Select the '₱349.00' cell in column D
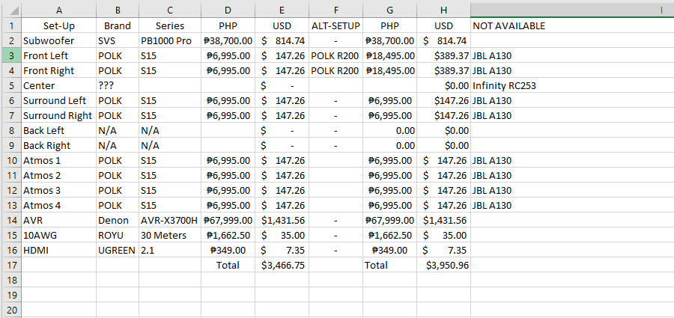Viewport: 674px width, 318px height. click(x=228, y=250)
